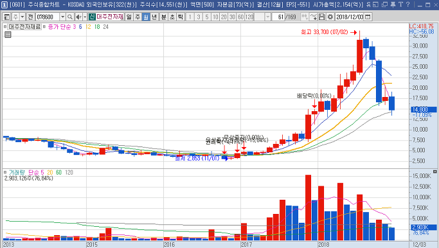Click the LC:418.75 readout
The width and height of the screenshot is (439, 248).
click(x=422, y=26)
